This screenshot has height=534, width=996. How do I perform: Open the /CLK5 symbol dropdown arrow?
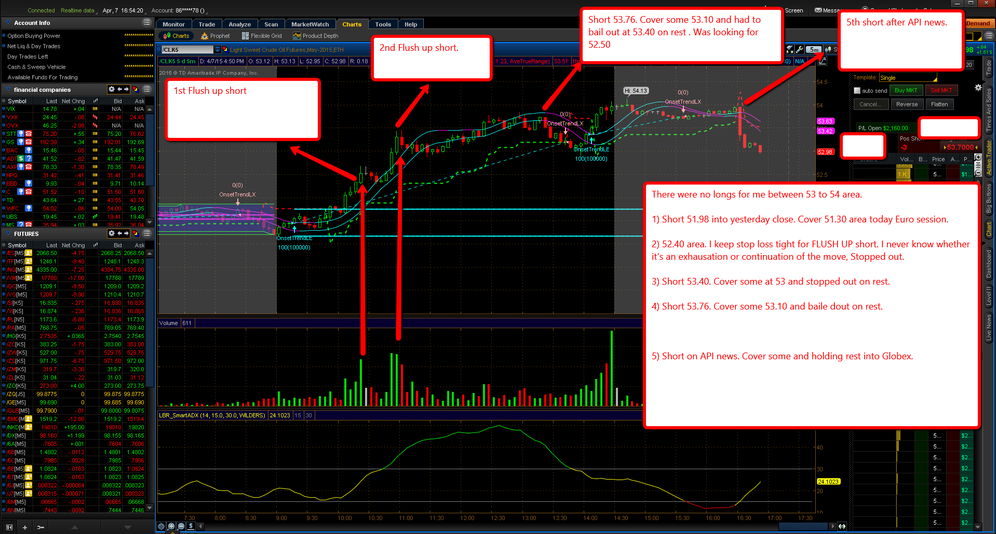point(217,50)
